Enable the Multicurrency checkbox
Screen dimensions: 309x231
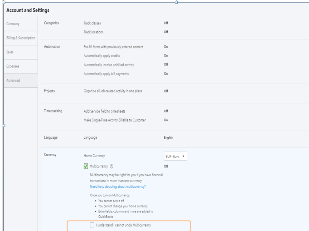[x=86, y=166]
